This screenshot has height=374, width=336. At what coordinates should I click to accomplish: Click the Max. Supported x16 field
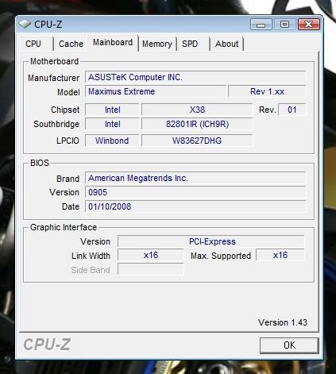click(280, 256)
